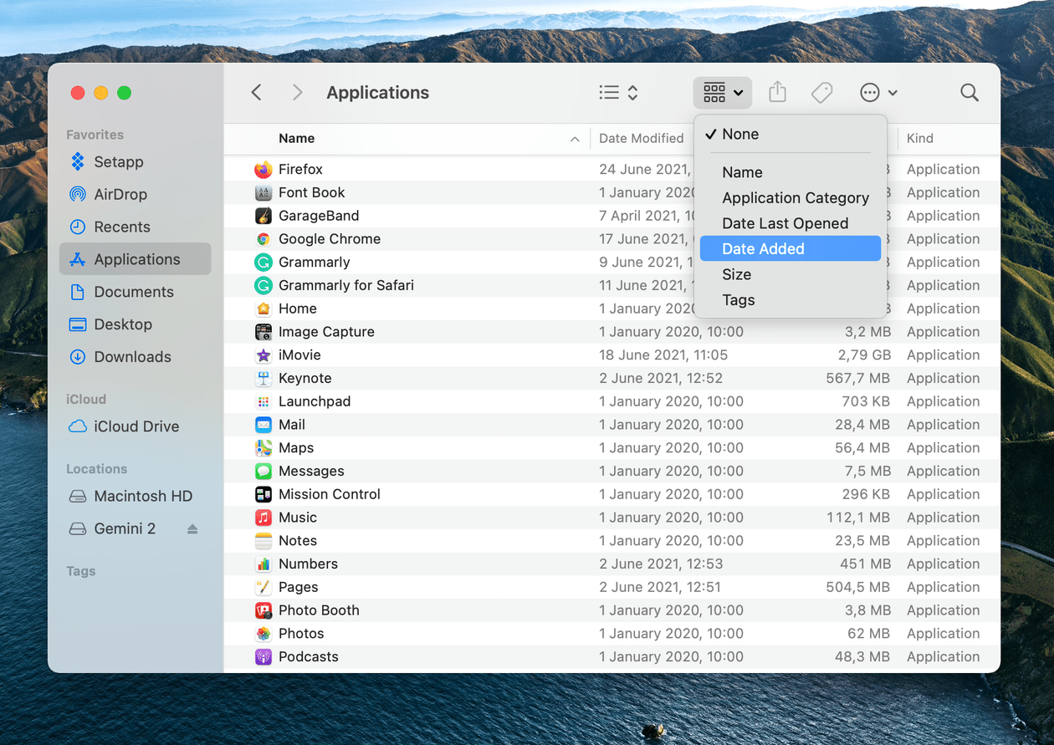
Task: Open the search magnifier
Action: (970, 93)
